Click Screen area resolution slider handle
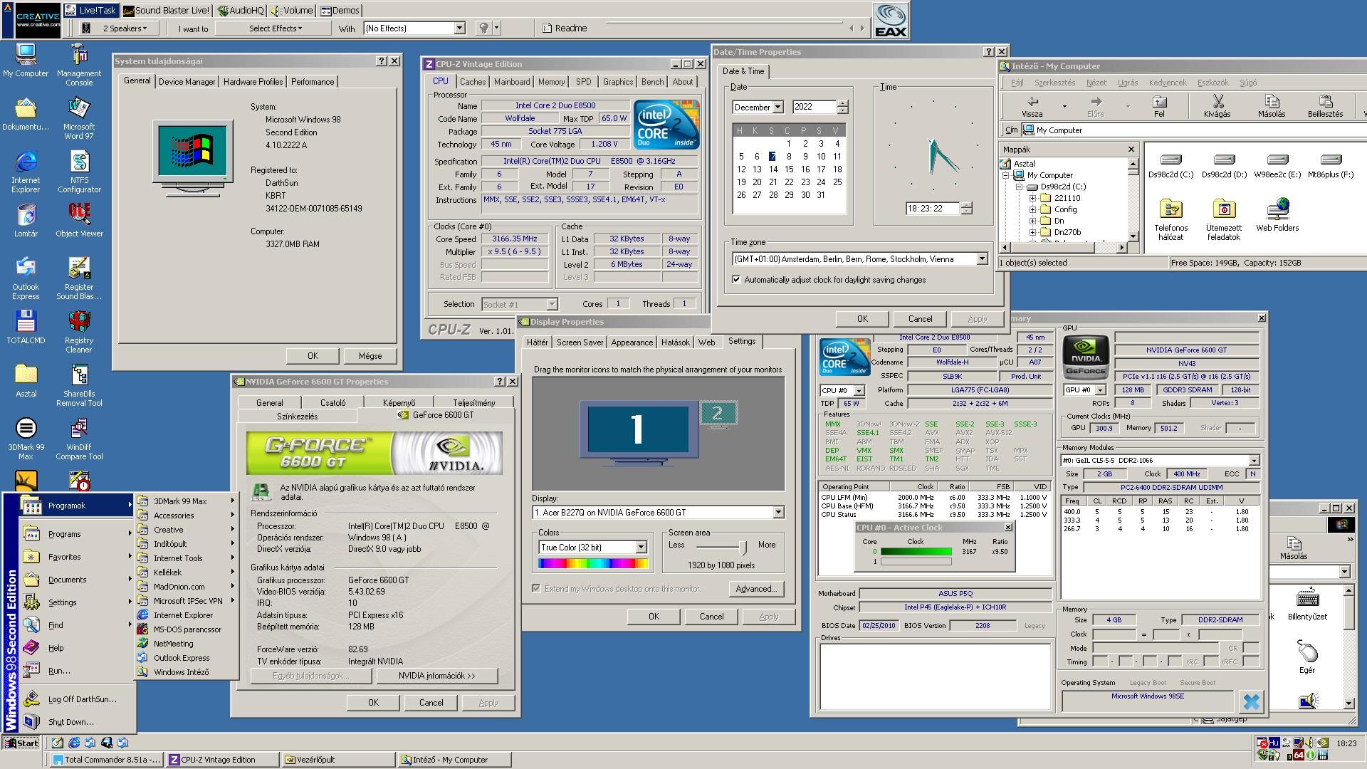This screenshot has width=1367, height=769. click(743, 547)
